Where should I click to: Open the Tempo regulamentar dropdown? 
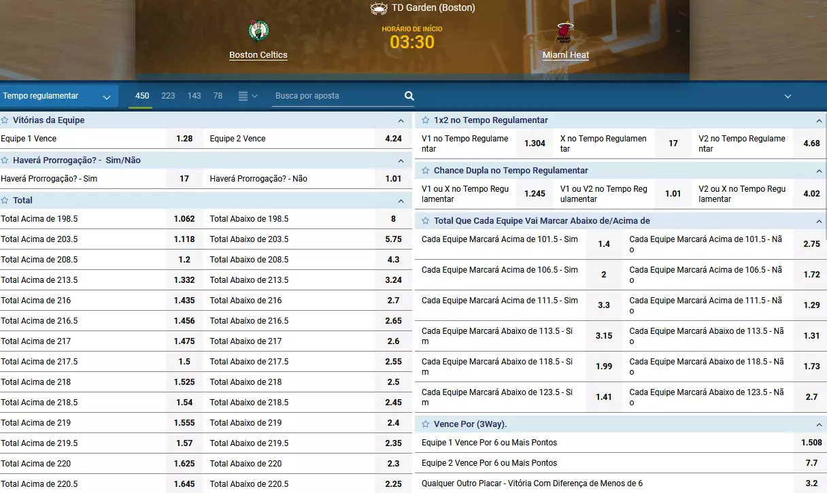[57, 96]
